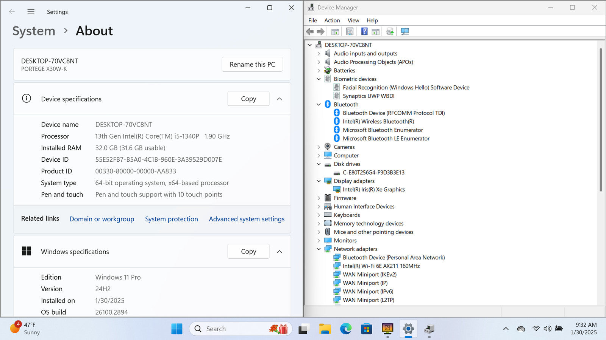Expand the Cameras category
Viewport: 606px width, 340px height.
tap(319, 147)
